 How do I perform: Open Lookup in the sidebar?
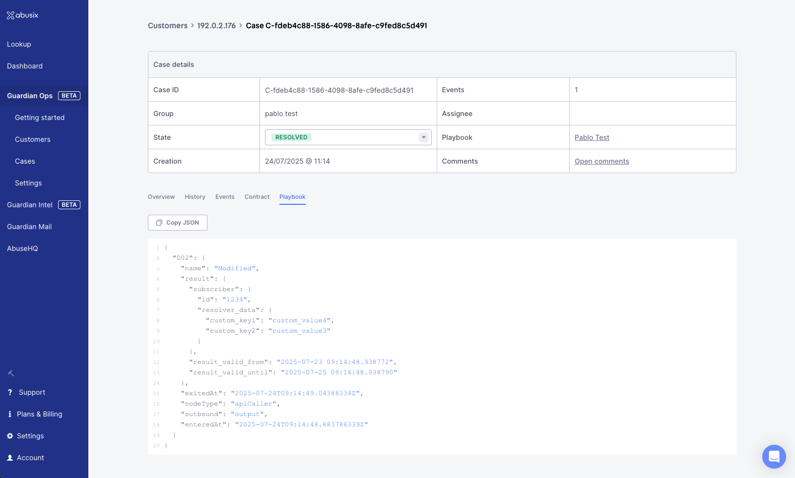click(x=19, y=44)
